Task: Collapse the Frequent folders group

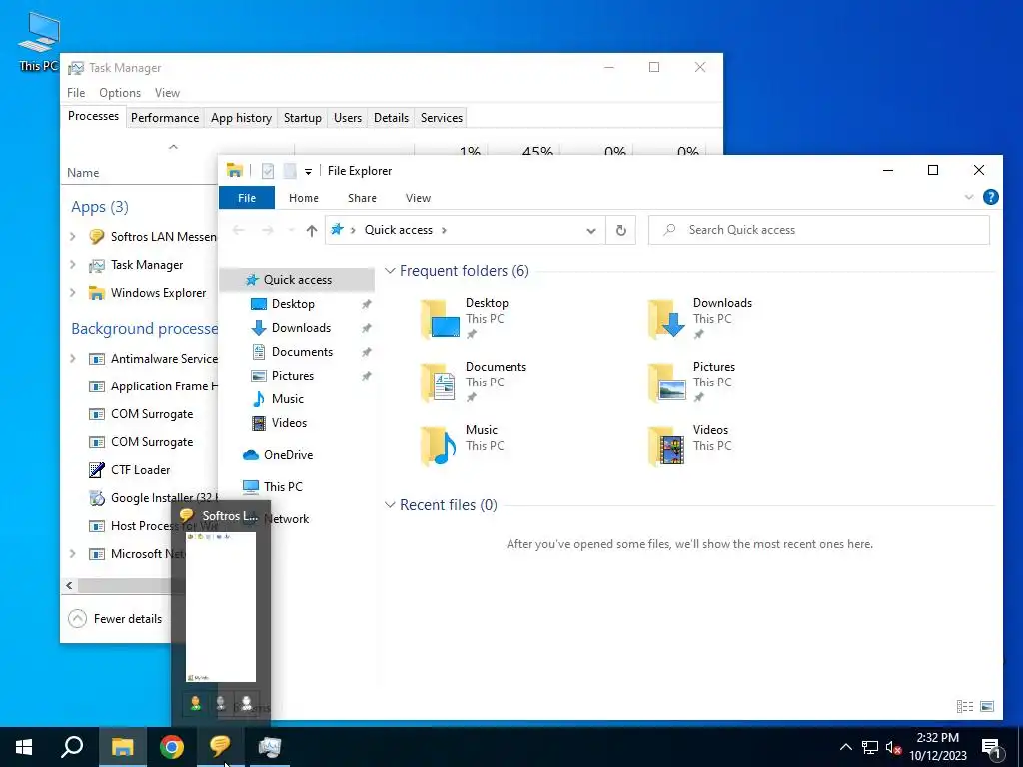Action: click(x=390, y=270)
